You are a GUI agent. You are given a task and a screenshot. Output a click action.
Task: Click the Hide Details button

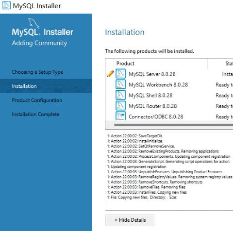[130, 220]
